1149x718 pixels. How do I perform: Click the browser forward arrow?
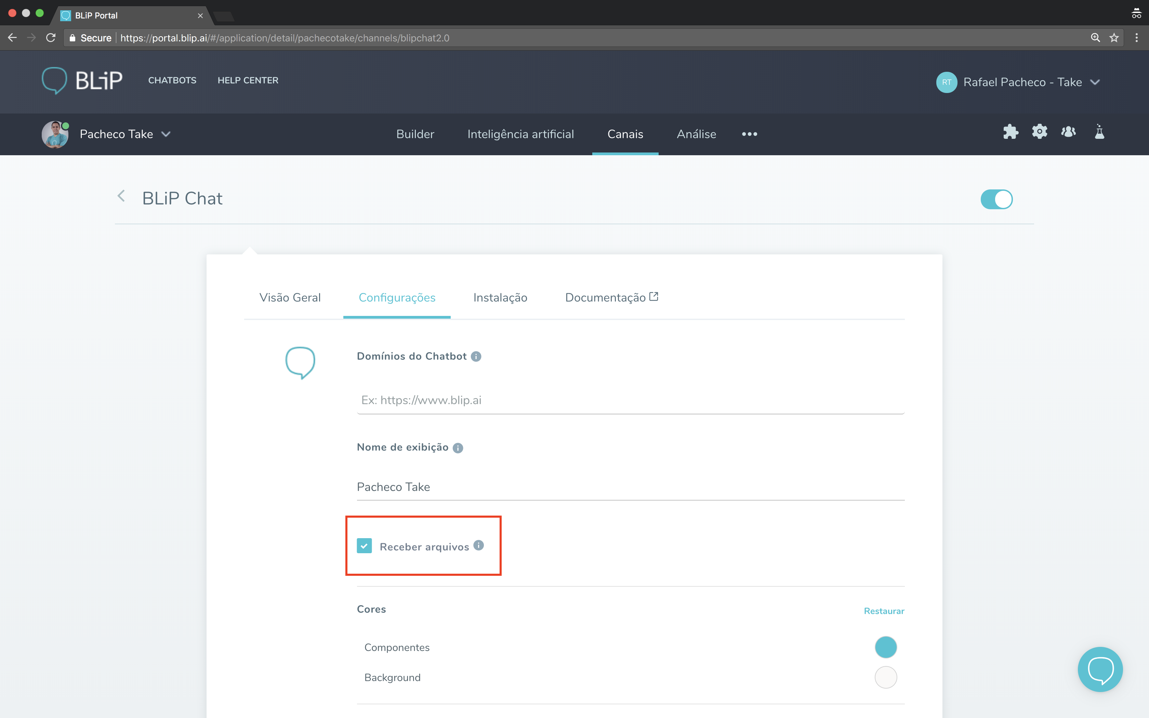coord(32,38)
